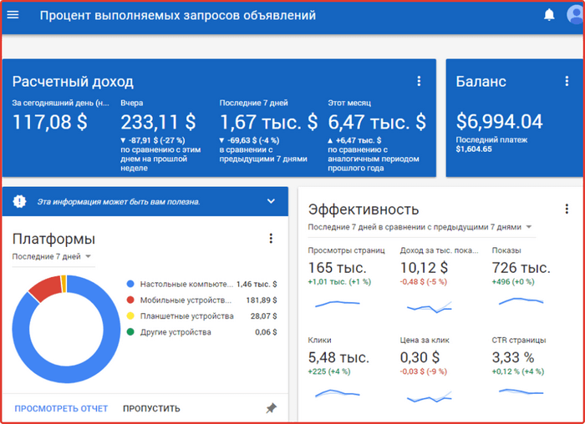The image size is (585, 424).
Task: Click last payment amount $1,604.65
Action: (x=474, y=149)
